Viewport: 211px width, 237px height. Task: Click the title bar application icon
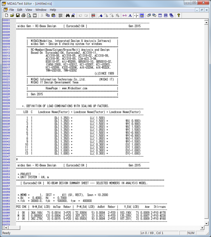point(4,3)
